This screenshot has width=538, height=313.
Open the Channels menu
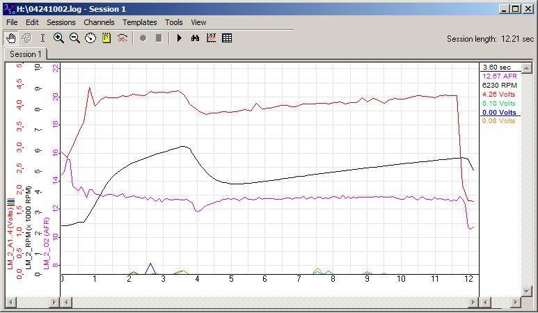[x=99, y=22]
